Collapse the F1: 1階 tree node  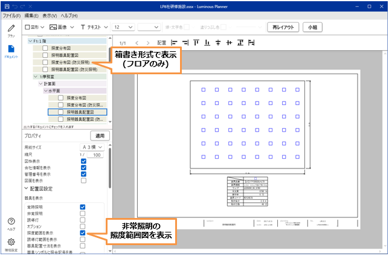[31, 40]
